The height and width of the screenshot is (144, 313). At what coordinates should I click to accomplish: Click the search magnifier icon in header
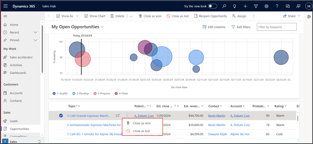tap(224, 6)
